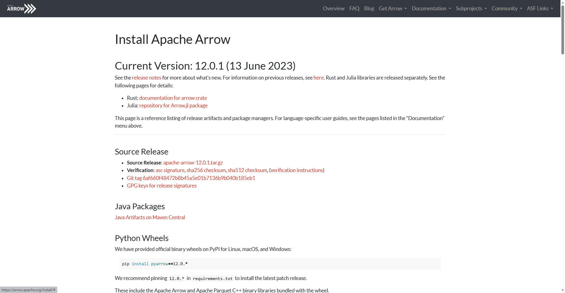Open the Overview page

coord(334,8)
